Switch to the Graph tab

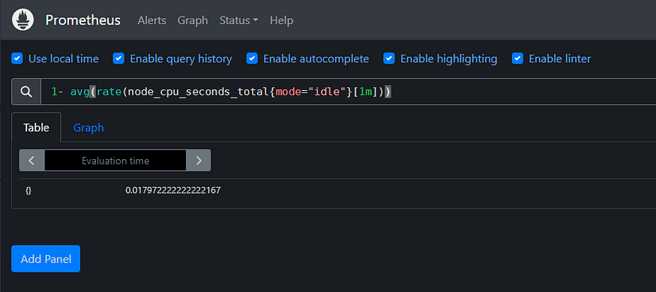click(88, 128)
